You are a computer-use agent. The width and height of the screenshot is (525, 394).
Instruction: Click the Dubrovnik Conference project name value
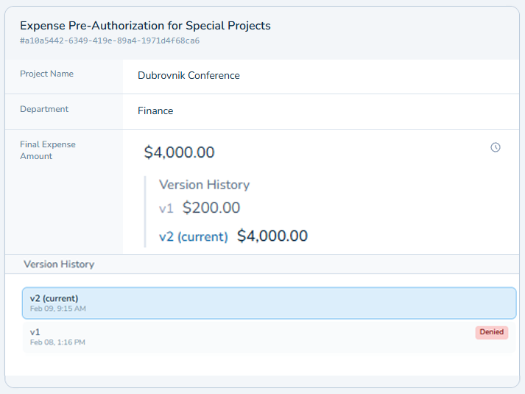(188, 75)
